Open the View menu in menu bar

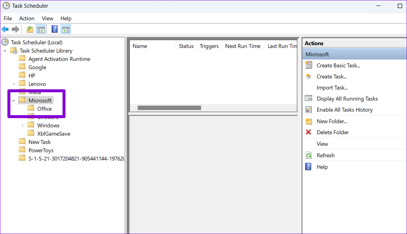point(47,18)
